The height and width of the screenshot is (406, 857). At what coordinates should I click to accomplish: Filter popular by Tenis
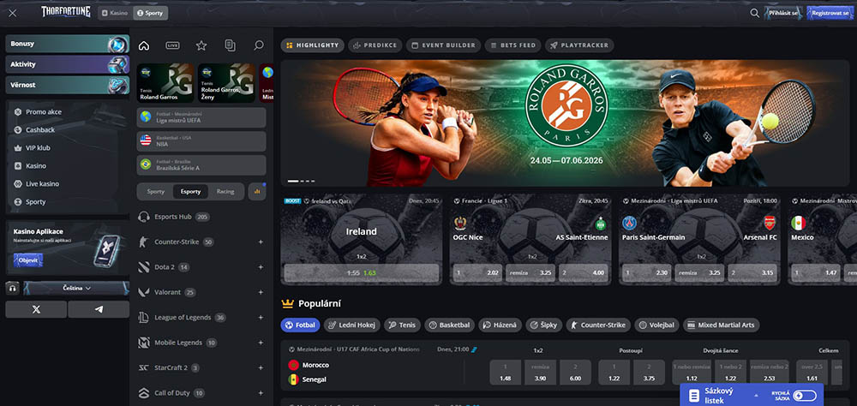pyautogui.click(x=402, y=325)
